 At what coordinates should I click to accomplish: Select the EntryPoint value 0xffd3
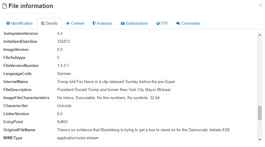coord(62,122)
